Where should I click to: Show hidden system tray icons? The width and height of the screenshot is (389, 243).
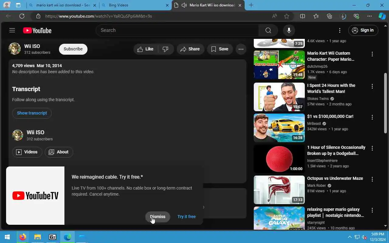coord(349,237)
